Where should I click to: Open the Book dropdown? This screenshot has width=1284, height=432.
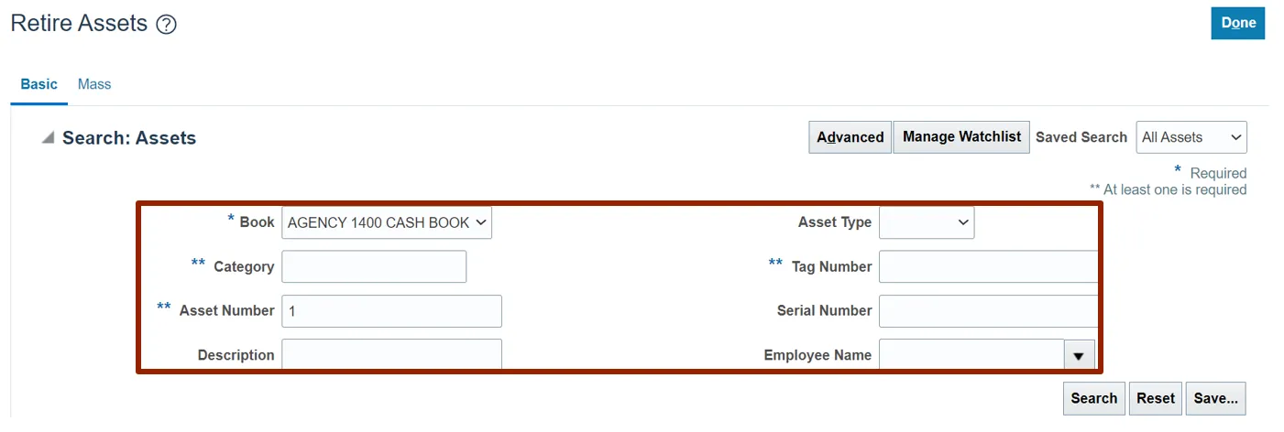[386, 222]
